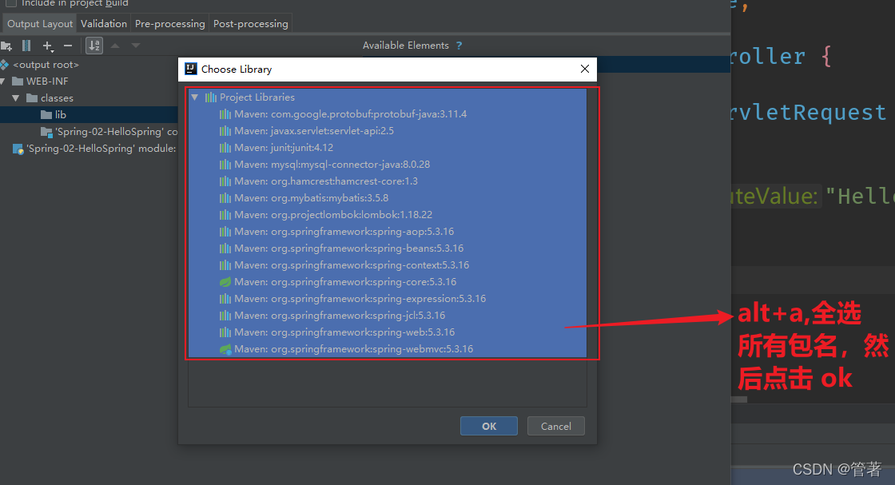
Task: Click the mybatis:3.5.8 row text
Action: 311,198
